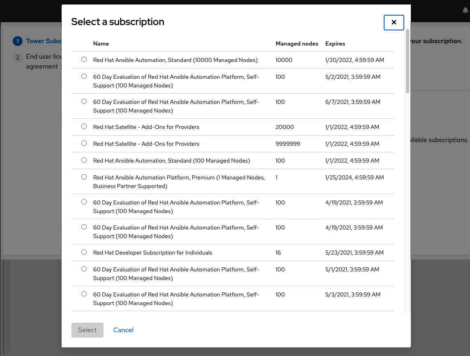
Task: Click the name 'Red Hat Ansible Automation, Standard (100 Managed Nodes)'
Action: [x=171, y=161]
